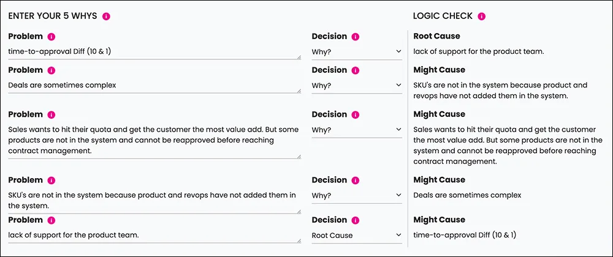Click the 'Deals are sometimes complex' text field
This screenshot has height=257, width=613.
(155, 86)
